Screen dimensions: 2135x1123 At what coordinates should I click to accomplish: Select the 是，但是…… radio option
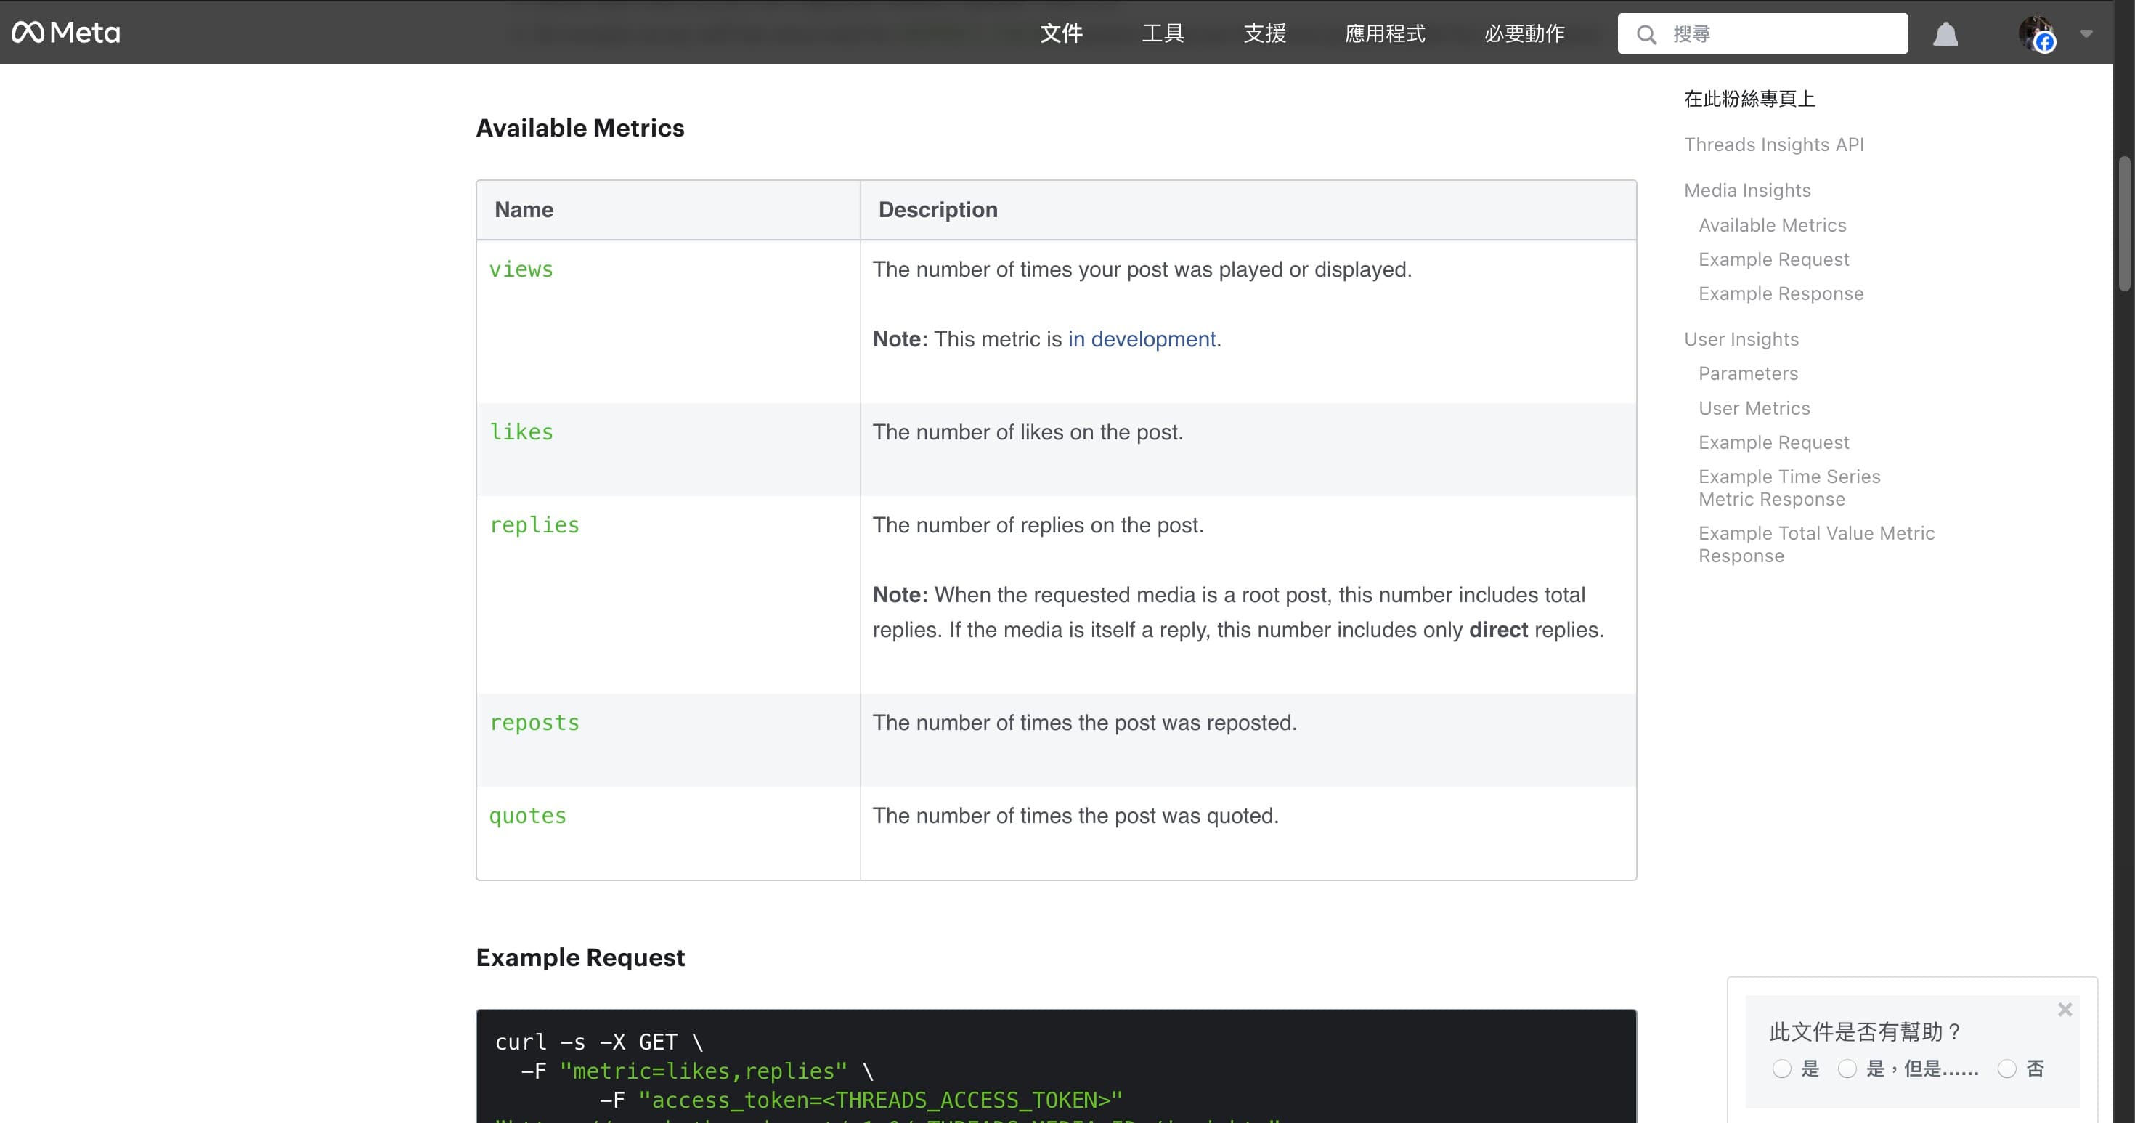pos(1847,1069)
